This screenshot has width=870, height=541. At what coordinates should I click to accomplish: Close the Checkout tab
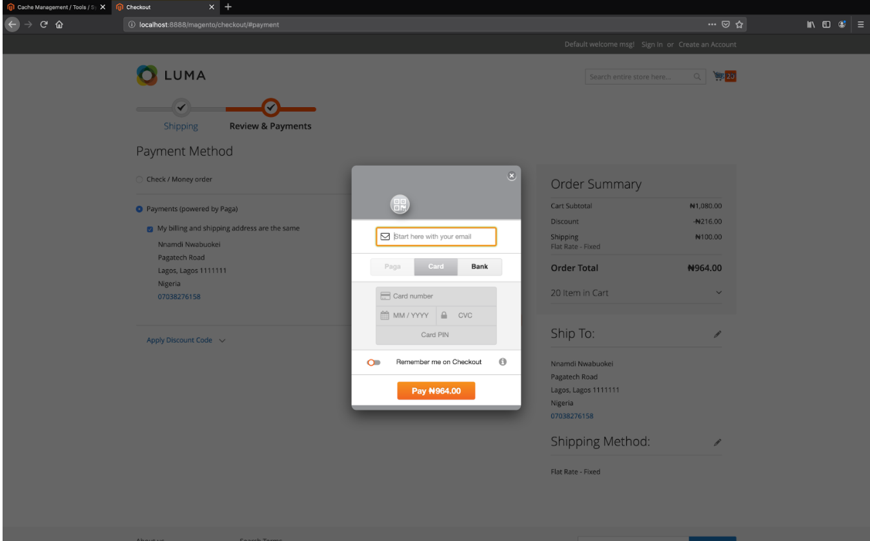(x=212, y=7)
